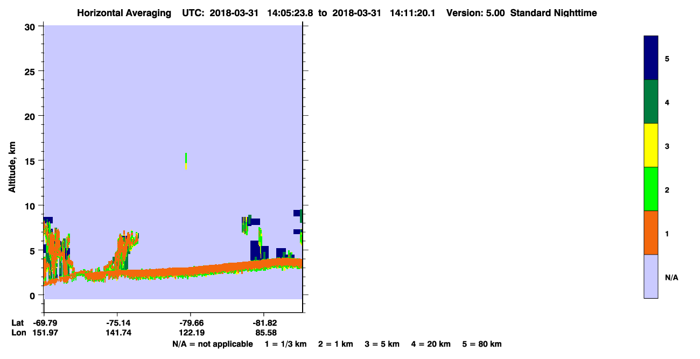Click the dark blue level 5 color swatch
Image resolution: width=700 pixels, height=359 pixels.
tap(650, 58)
